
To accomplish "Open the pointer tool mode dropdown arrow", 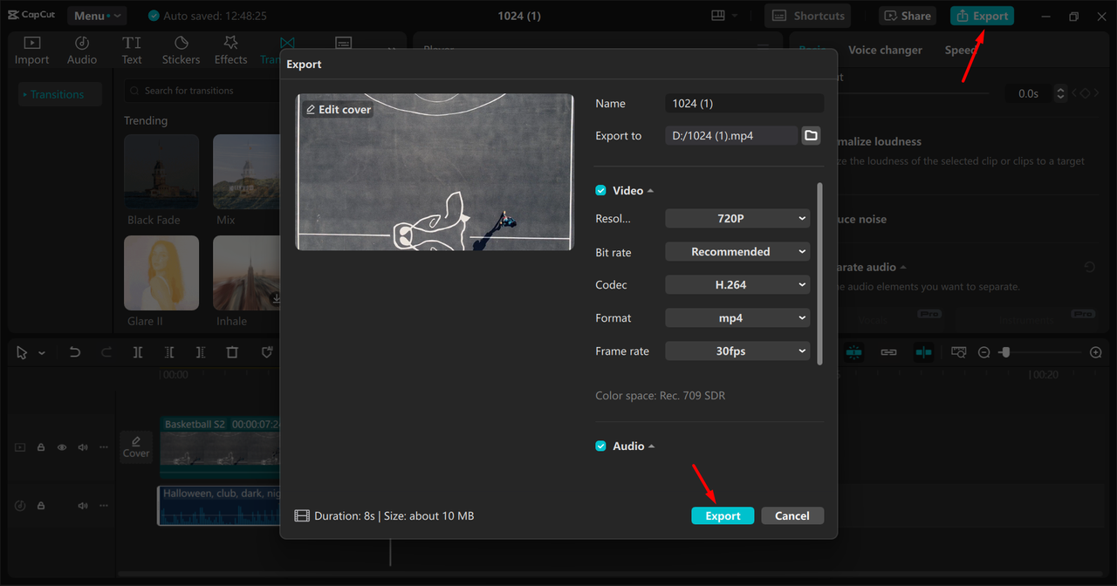I will 42,353.
